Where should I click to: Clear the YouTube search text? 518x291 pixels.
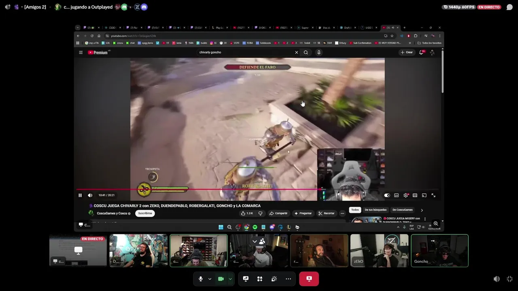point(296,52)
